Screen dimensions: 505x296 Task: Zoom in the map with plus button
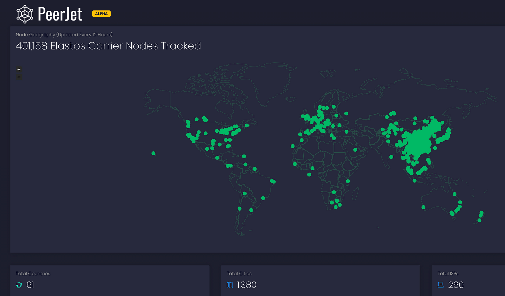coord(19,69)
